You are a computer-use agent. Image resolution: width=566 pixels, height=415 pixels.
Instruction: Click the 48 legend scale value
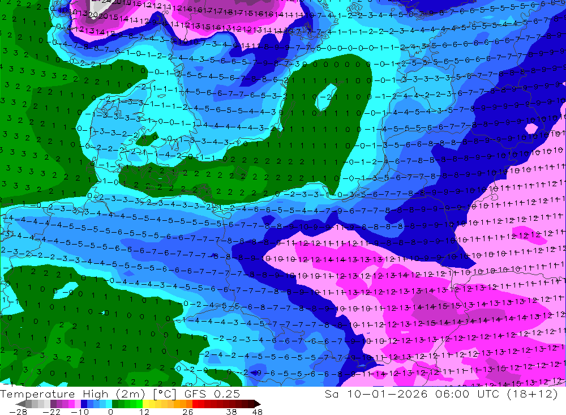[258, 412]
